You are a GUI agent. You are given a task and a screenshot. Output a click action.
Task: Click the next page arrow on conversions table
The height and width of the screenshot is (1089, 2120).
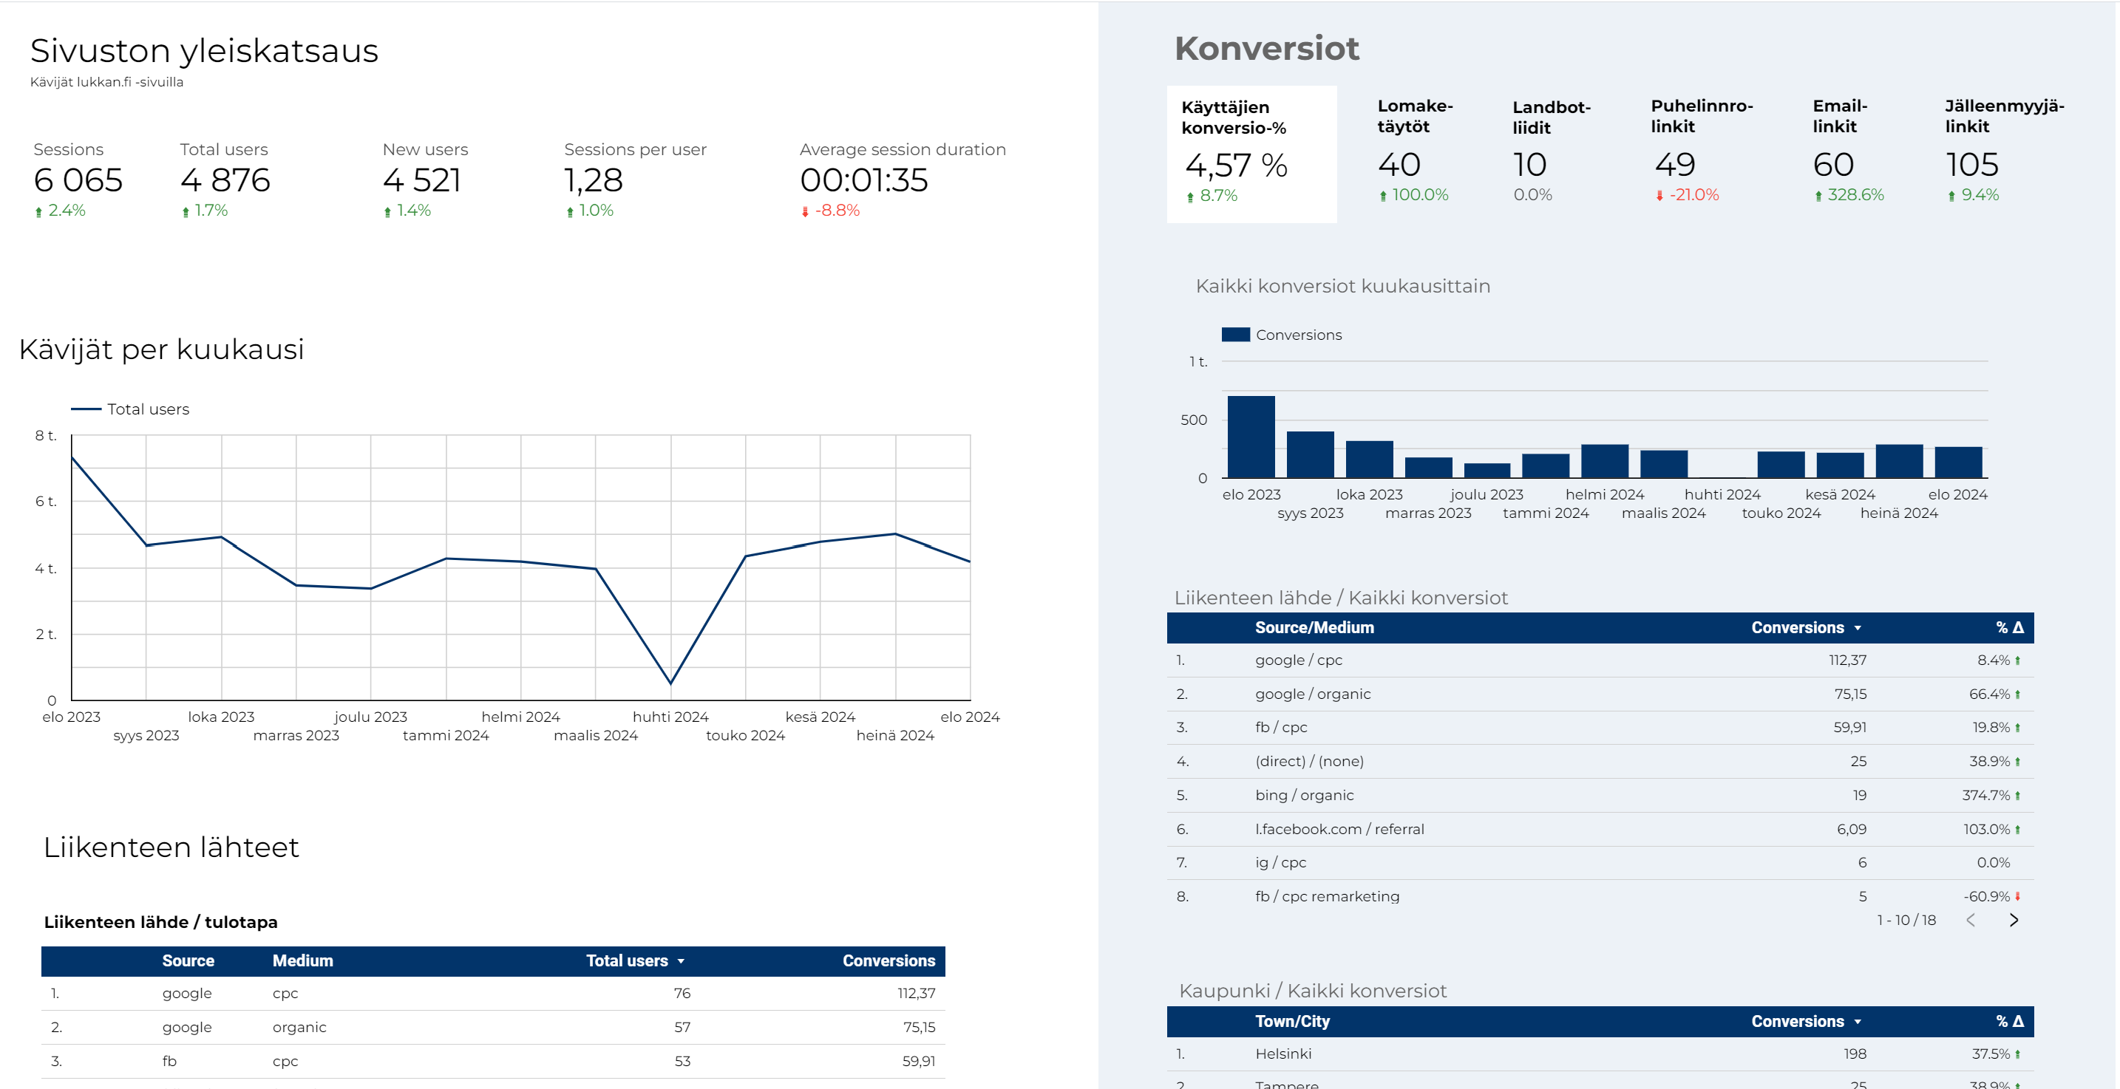pos(2014,921)
